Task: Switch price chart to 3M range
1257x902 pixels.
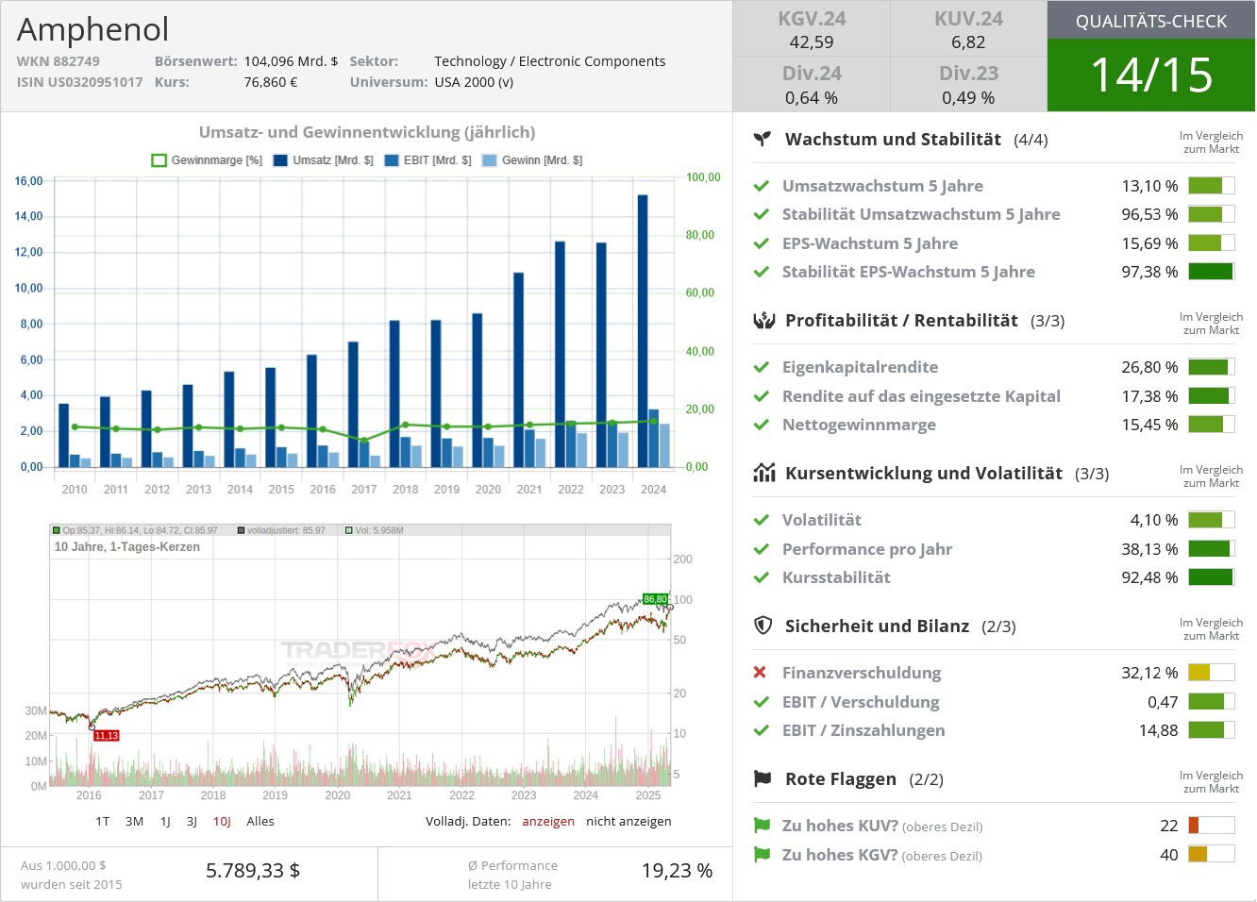Action: click(x=135, y=822)
